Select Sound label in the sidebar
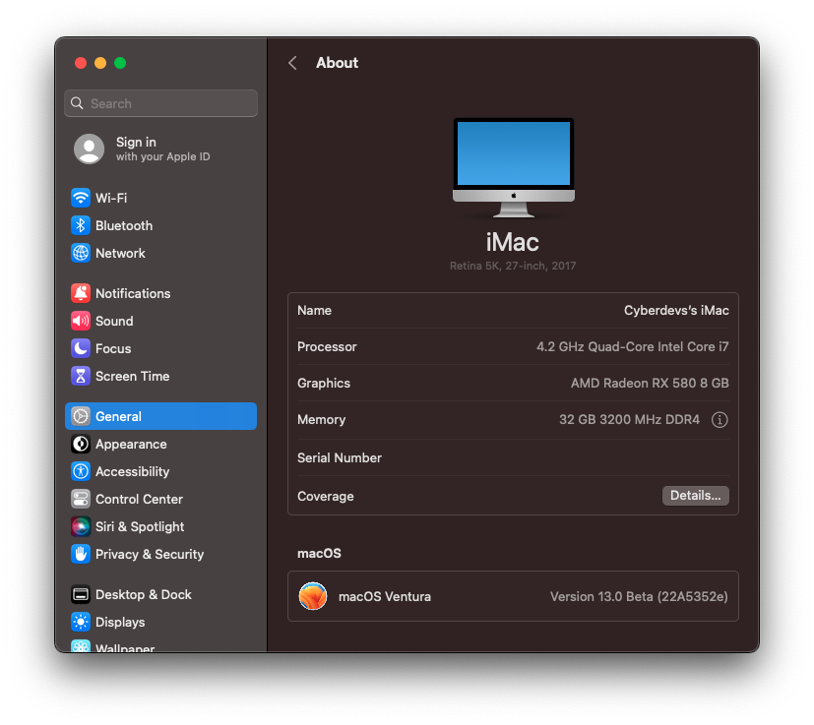The height and width of the screenshot is (725, 814). click(x=114, y=321)
